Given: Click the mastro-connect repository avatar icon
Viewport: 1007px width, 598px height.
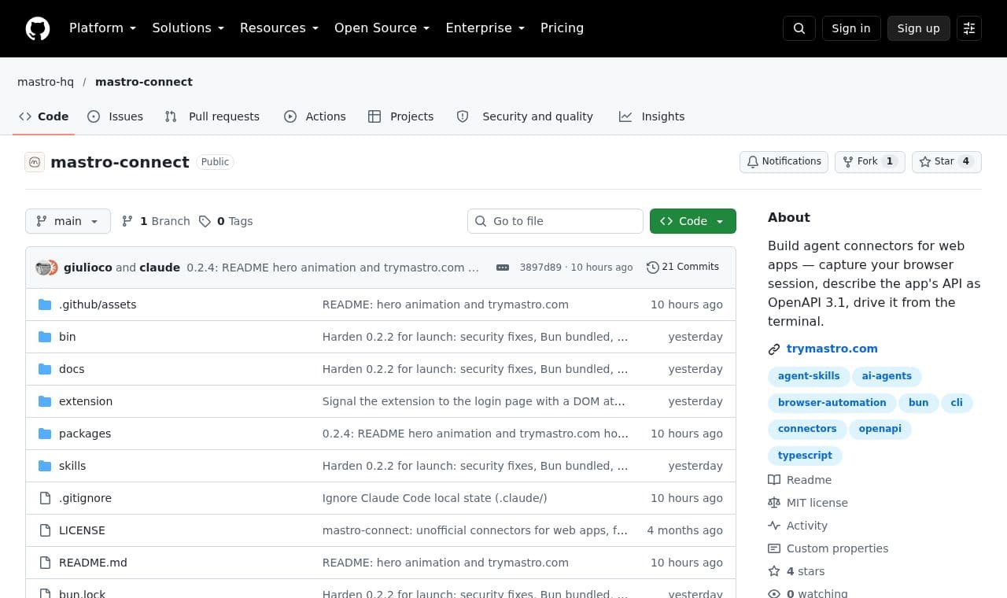Looking at the screenshot, I should click(35, 162).
